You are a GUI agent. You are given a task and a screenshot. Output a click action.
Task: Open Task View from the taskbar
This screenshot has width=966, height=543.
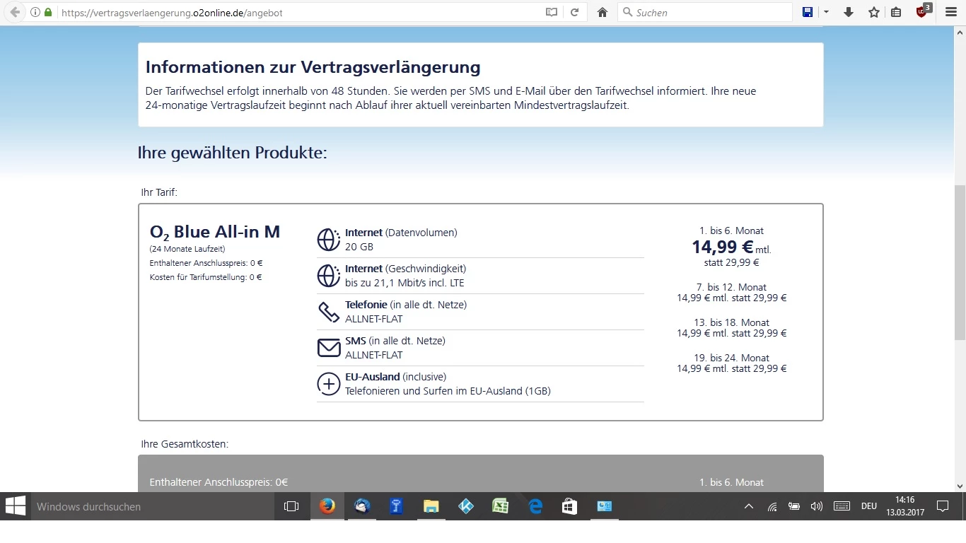pos(291,506)
